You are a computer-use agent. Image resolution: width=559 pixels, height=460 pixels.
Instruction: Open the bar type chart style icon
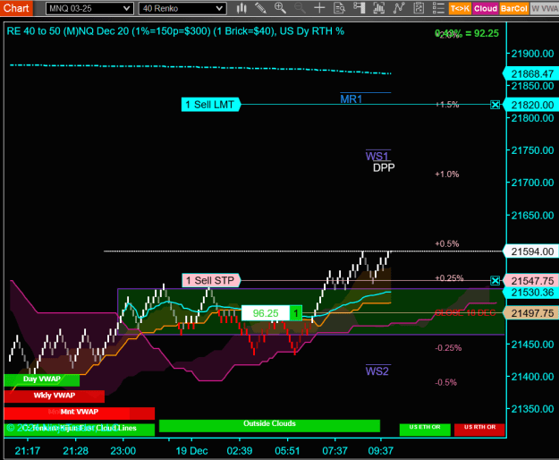coord(241,8)
